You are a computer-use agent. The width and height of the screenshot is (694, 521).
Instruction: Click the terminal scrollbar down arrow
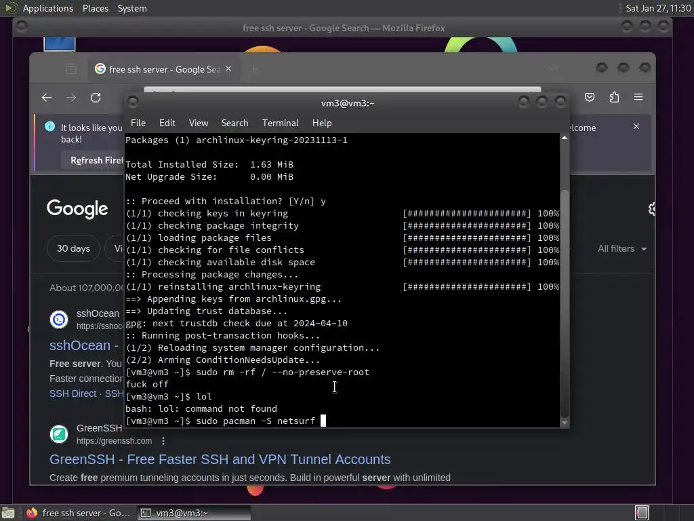[565, 423]
